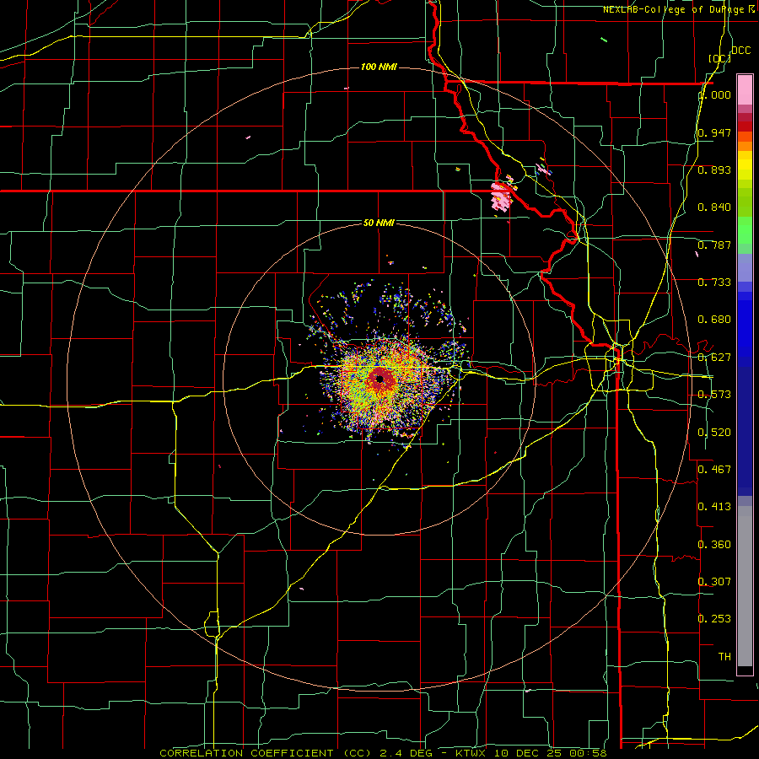Select the 0.413 legend value
The width and height of the screenshot is (759, 759).
point(714,507)
